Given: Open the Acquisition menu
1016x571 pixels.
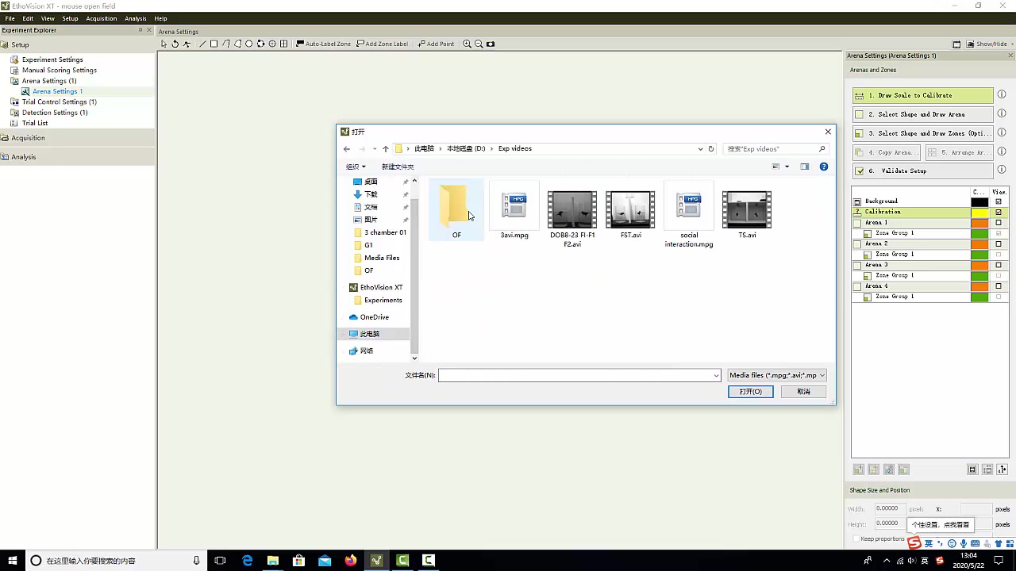Looking at the screenshot, I should [x=101, y=18].
